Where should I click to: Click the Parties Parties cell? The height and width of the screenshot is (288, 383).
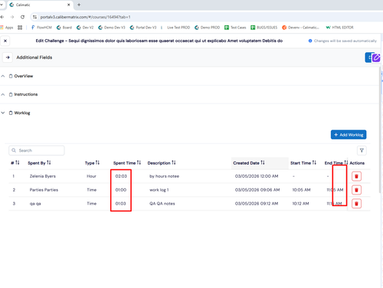tap(44, 190)
